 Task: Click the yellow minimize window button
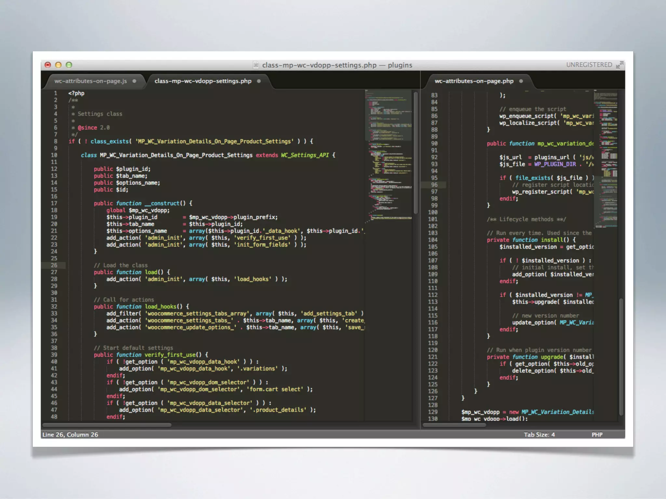[59, 65]
